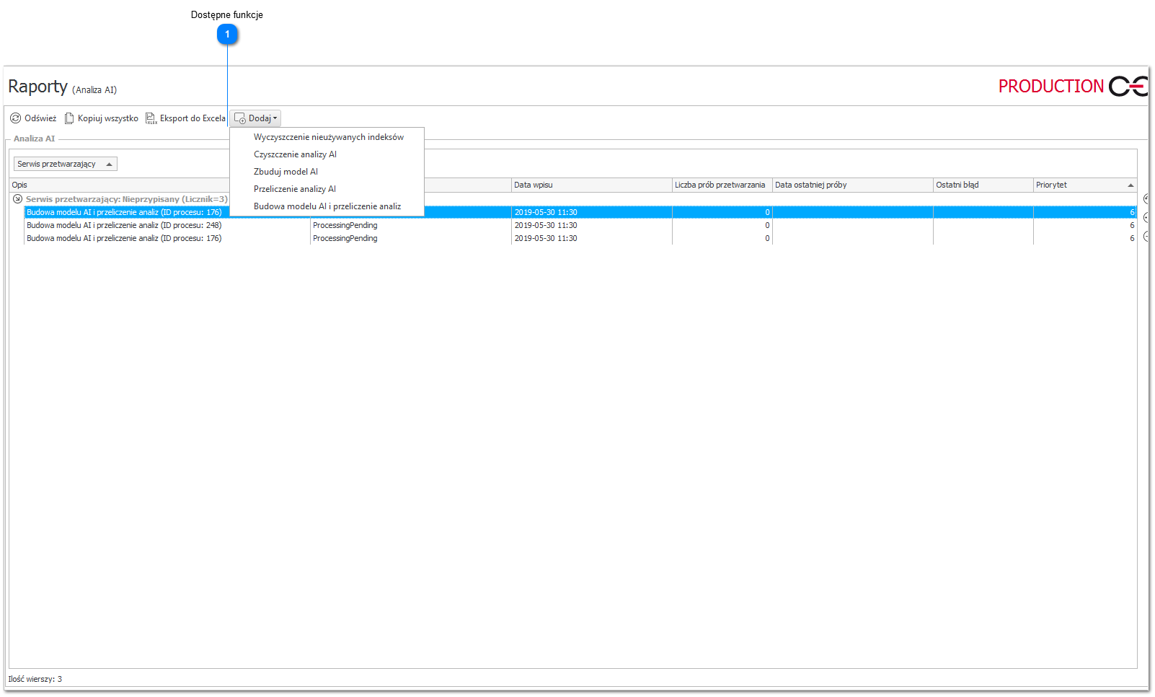Click the Odśwież refresh icon
The image size is (1155, 697).
[15, 118]
